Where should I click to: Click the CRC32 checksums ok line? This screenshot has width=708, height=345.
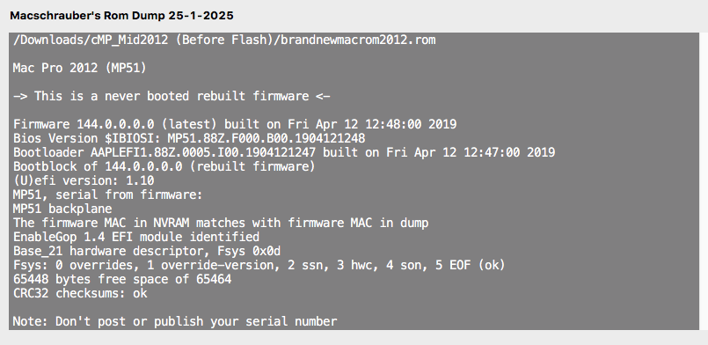tap(80, 293)
